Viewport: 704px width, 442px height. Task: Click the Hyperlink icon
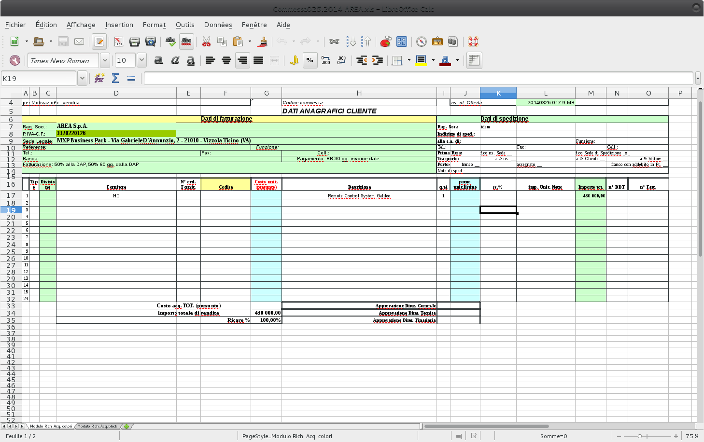[334, 41]
